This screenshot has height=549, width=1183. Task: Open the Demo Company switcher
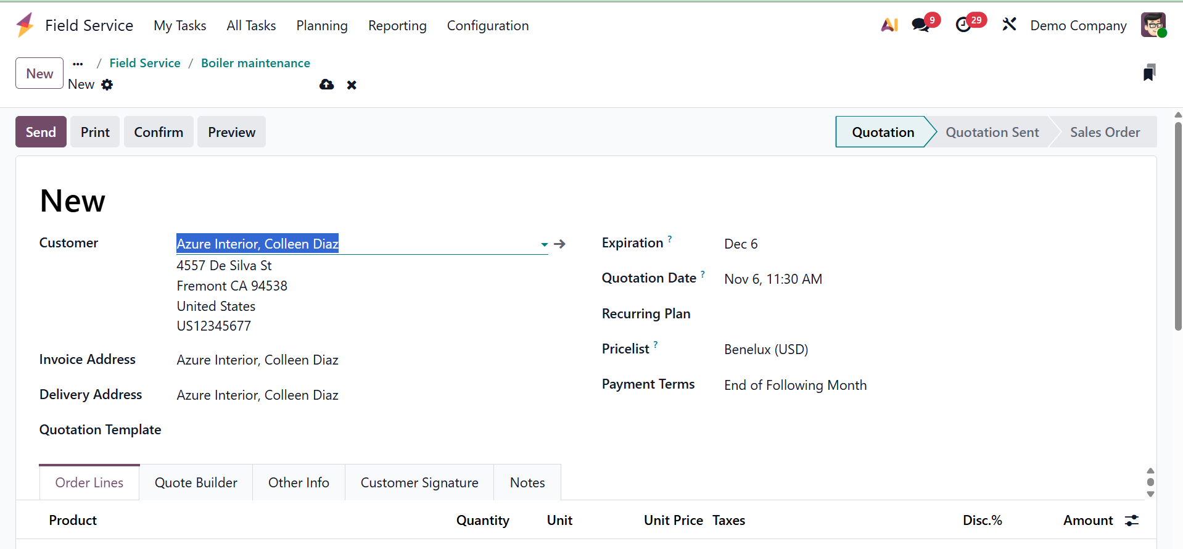tap(1078, 26)
